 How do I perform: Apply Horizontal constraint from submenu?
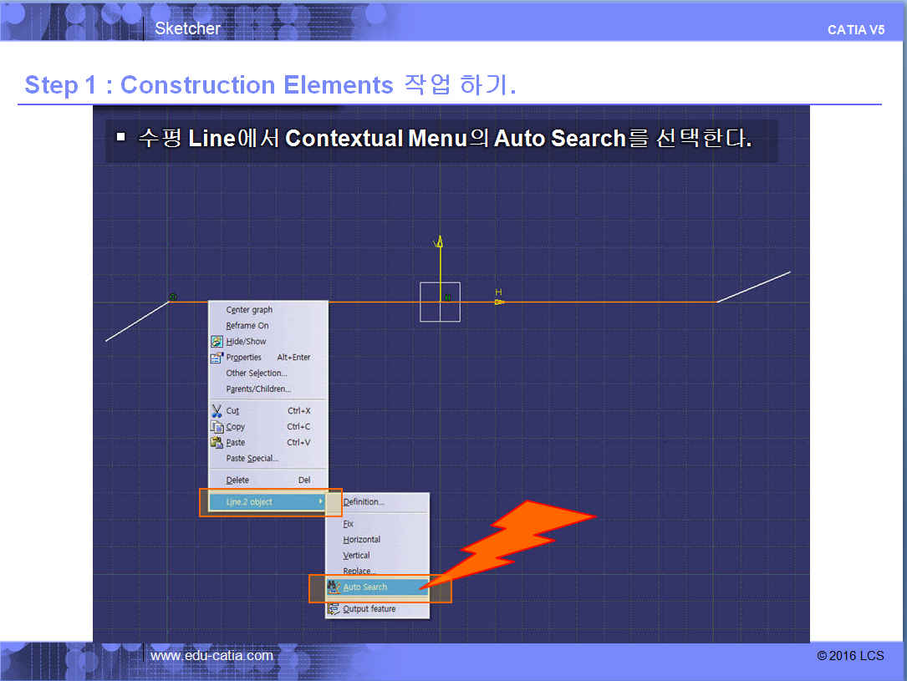[x=361, y=540]
